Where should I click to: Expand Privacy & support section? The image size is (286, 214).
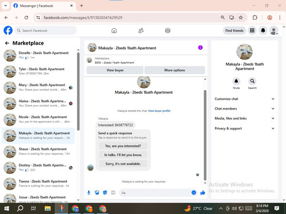point(245,128)
